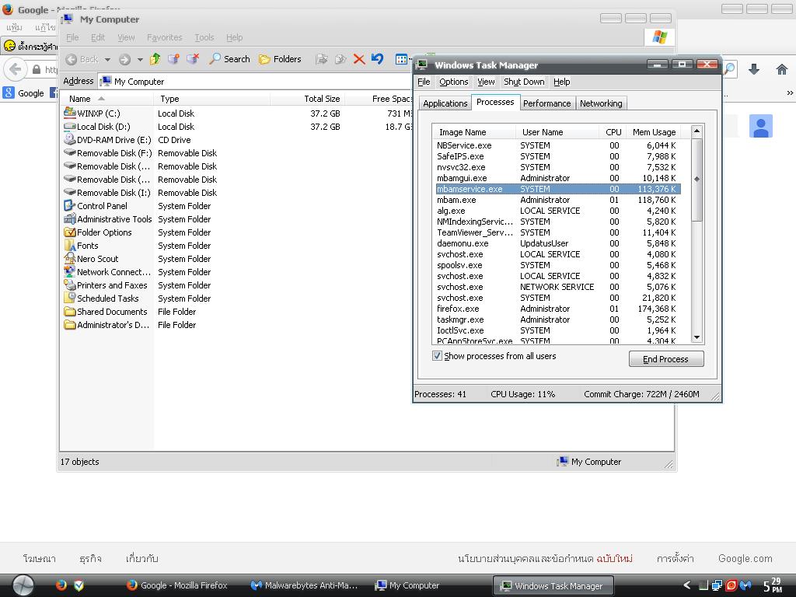This screenshot has height=597, width=796.
Task: Sort processes by CPU column header
Action: (613, 132)
